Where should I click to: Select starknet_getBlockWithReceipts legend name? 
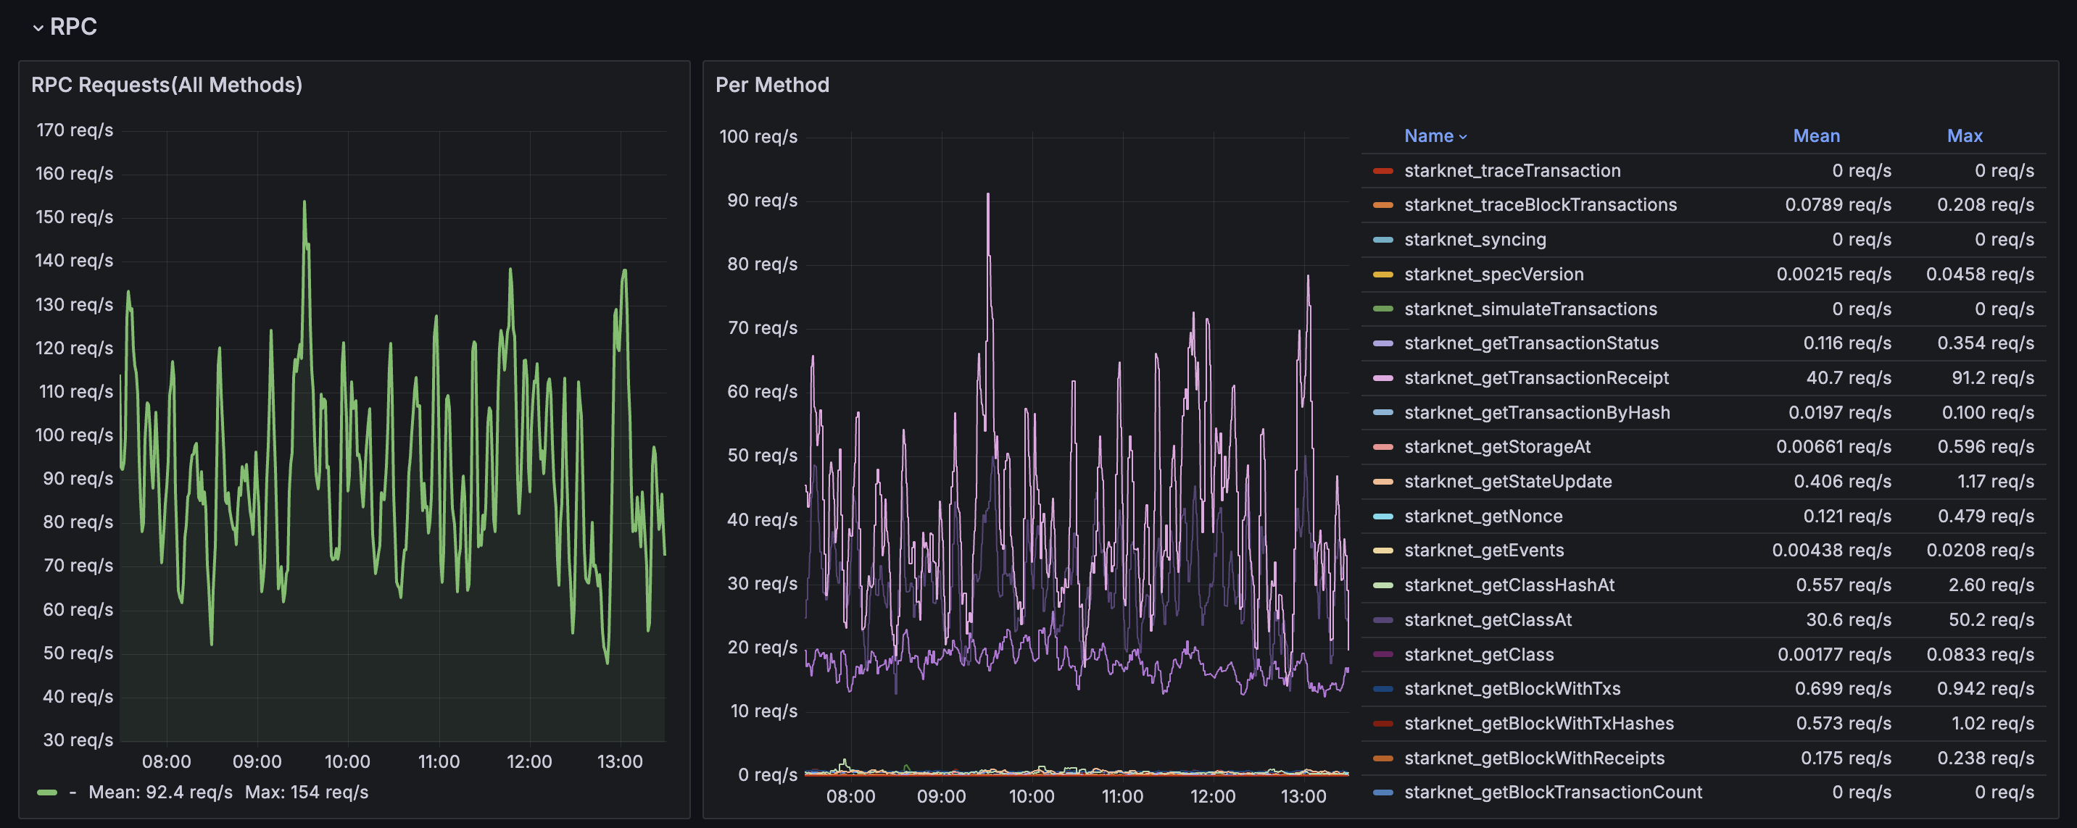click(1533, 758)
